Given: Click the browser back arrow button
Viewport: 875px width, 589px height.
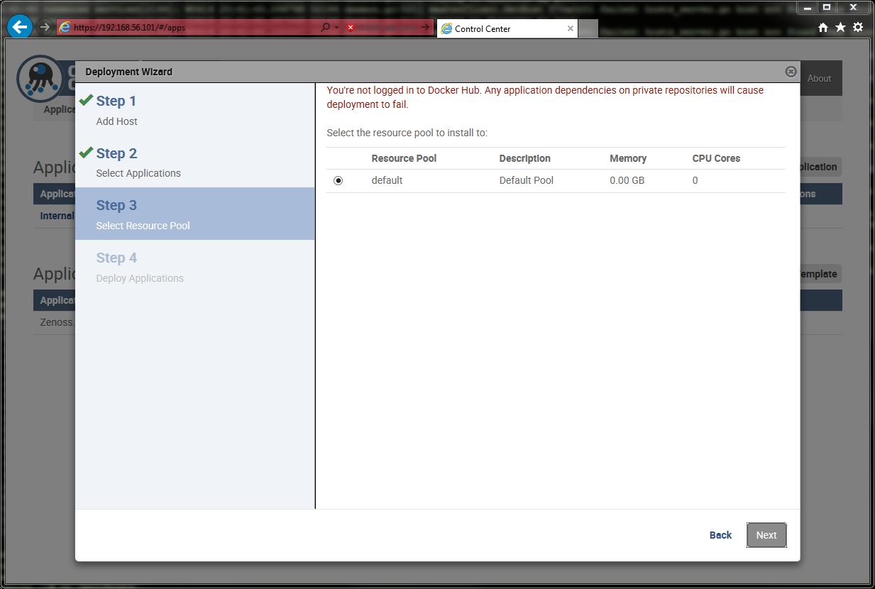Looking at the screenshot, I should click(x=20, y=27).
